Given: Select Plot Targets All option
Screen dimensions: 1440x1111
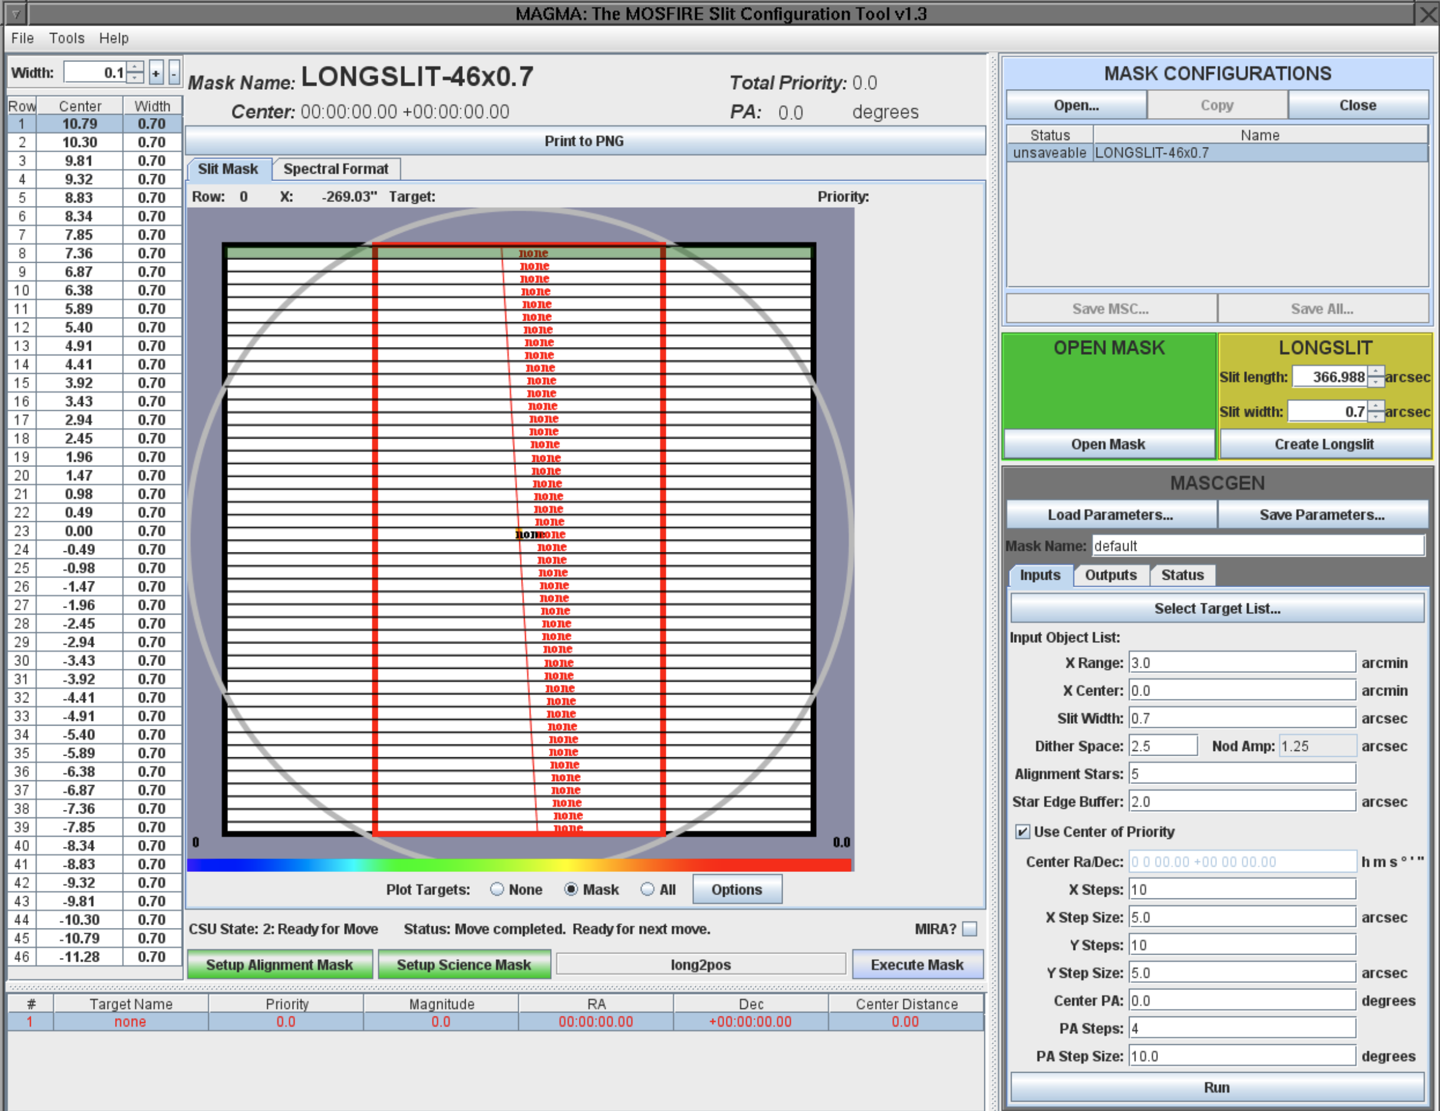Looking at the screenshot, I should point(647,890).
